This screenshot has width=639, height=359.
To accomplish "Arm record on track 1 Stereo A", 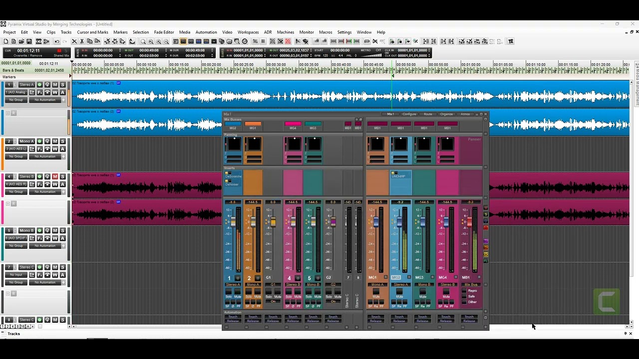I will pos(39,85).
